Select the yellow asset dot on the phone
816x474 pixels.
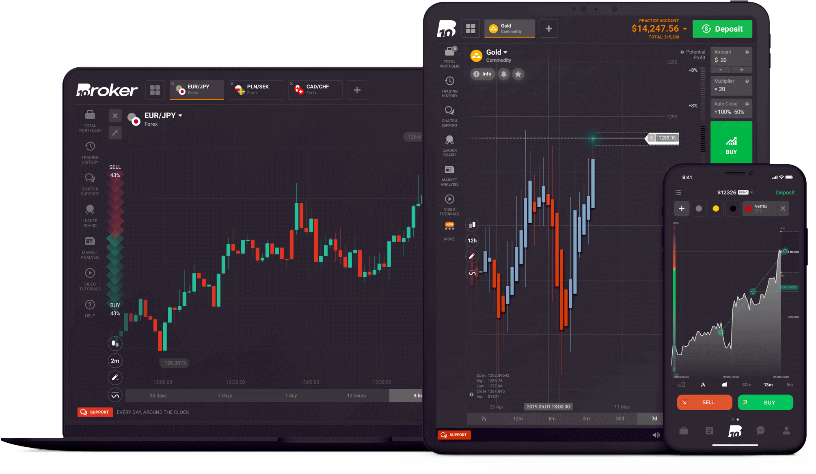click(x=716, y=208)
